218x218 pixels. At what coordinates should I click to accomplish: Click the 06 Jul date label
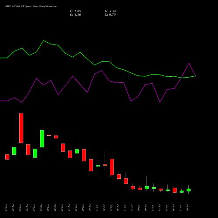118,208
